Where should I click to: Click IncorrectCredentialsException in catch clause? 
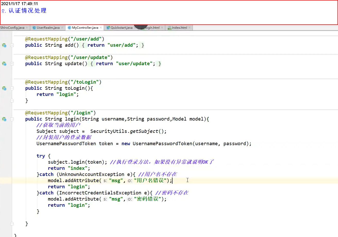pyautogui.click(x=100, y=193)
